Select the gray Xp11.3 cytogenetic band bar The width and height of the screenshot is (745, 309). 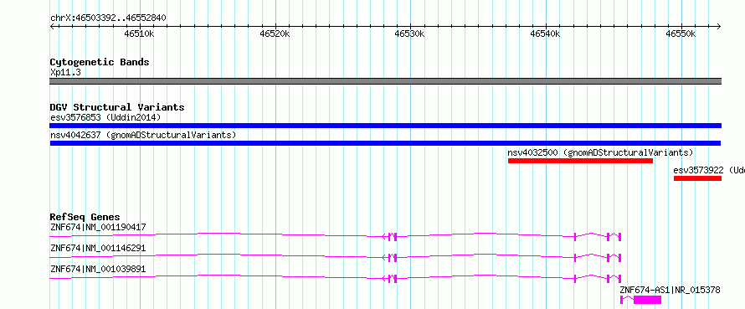(385, 81)
